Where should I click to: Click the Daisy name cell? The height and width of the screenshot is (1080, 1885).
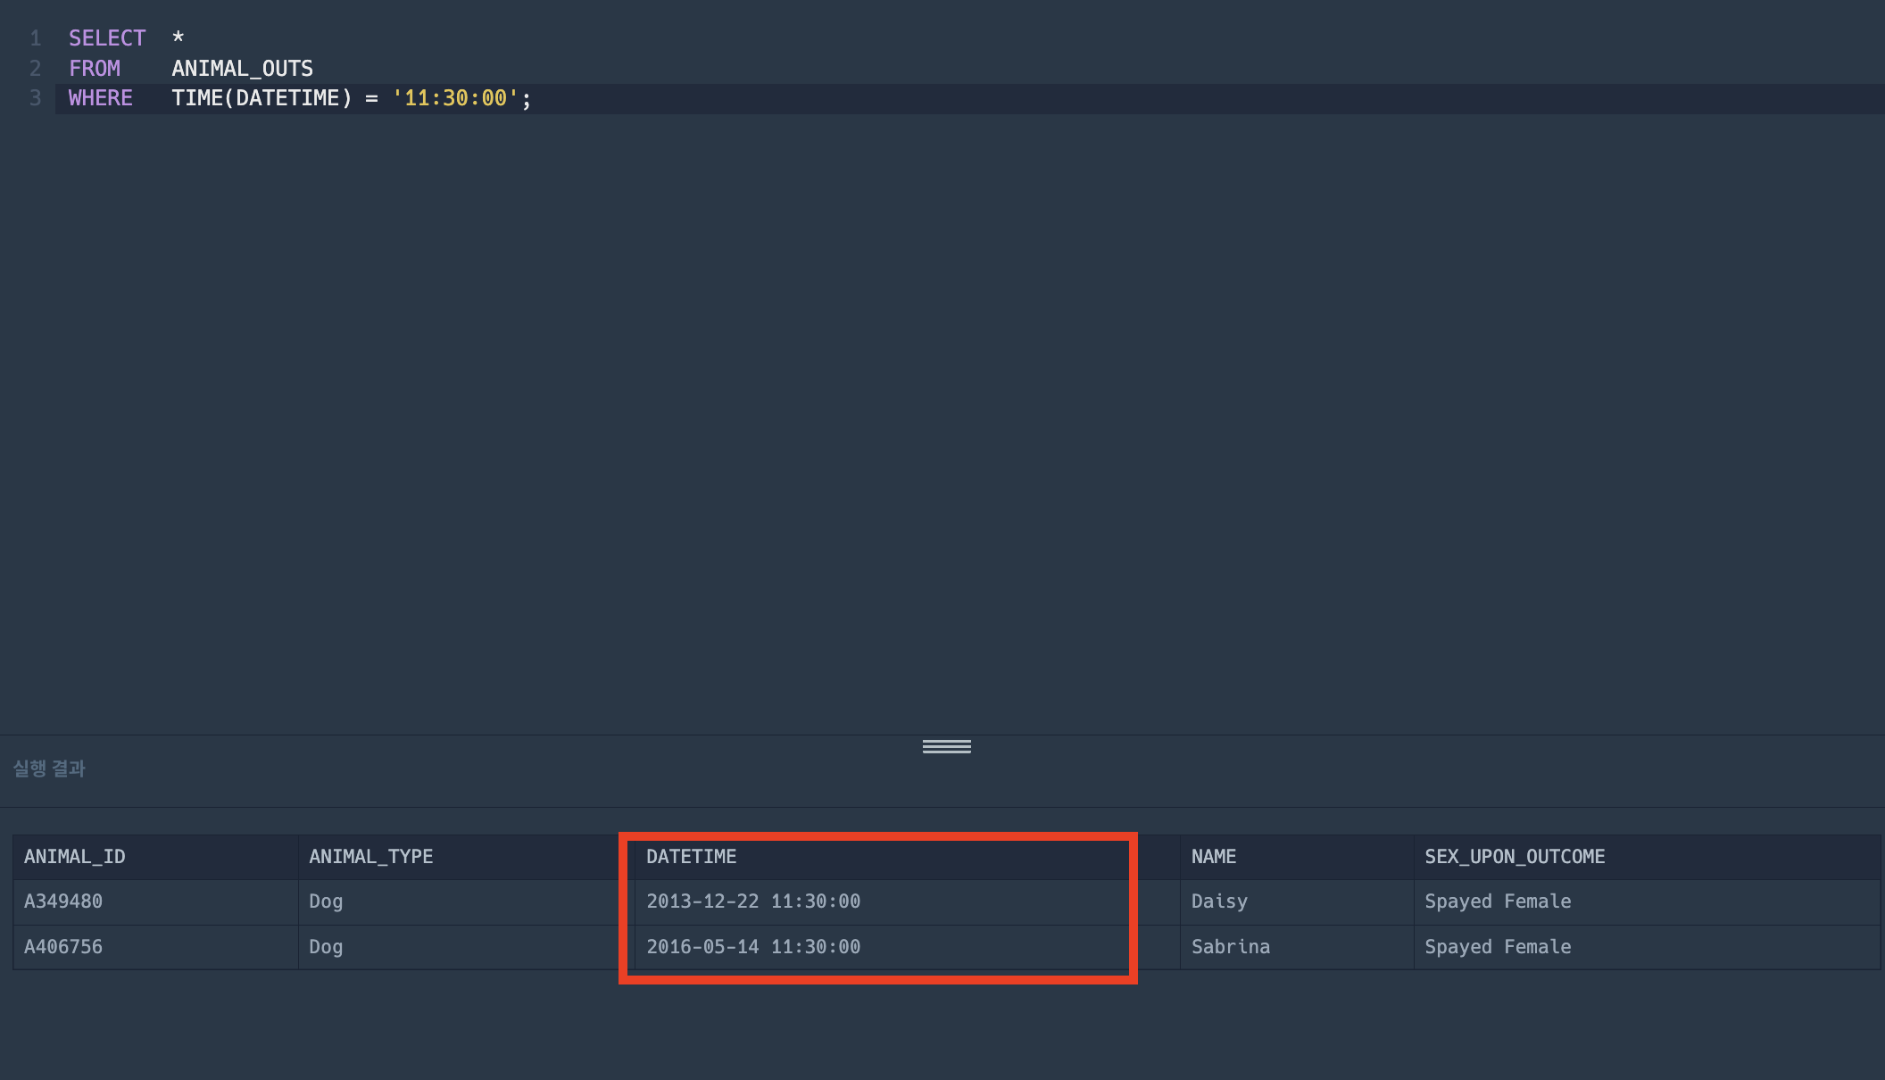1218,901
